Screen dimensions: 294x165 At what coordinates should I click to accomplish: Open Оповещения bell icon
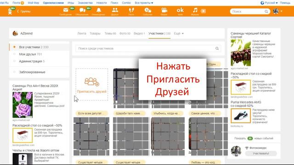point(99,10)
